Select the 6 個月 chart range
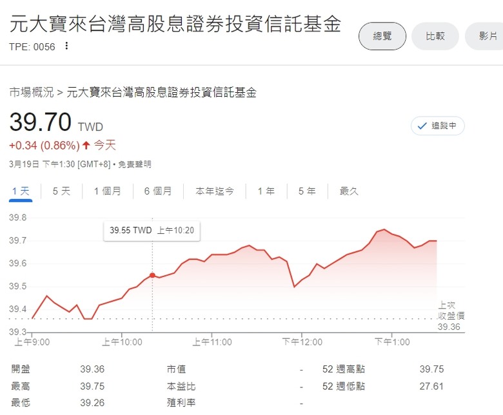503x415 pixels. click(x=158, y=191)
